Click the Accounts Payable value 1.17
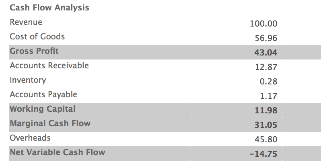The width and height of the screenshot is (321, 168). coord(269,96)
